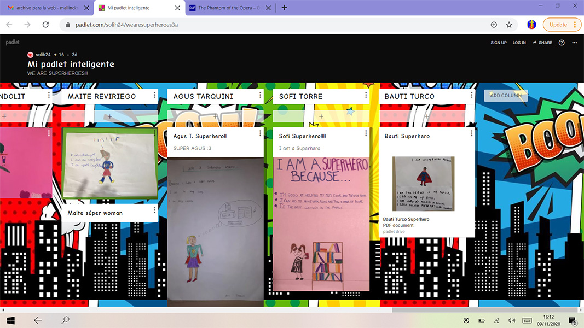Image resolution: width=584 pixels, height=328 pixels.
Task: Open options for Sofi Superhero post
Action: point(366,133)
